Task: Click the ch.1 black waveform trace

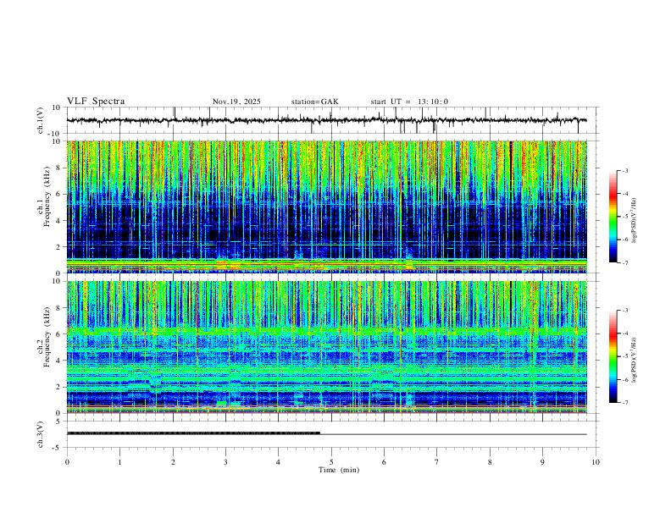Action: (326, 120)
